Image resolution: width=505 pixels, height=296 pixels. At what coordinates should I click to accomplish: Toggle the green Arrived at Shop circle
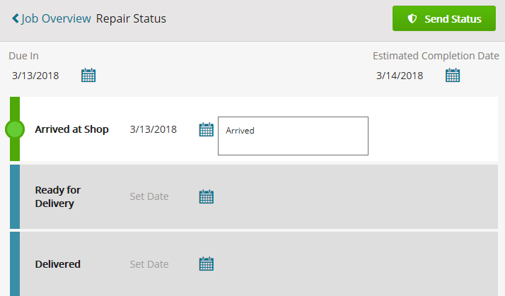click(15, 129)
